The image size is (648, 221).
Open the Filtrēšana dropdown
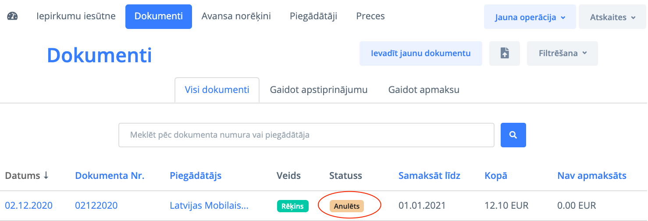pyautogui.click(x=562, y=53)
